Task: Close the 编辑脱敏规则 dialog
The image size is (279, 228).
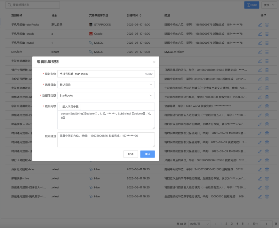Action: click(154, 62)
